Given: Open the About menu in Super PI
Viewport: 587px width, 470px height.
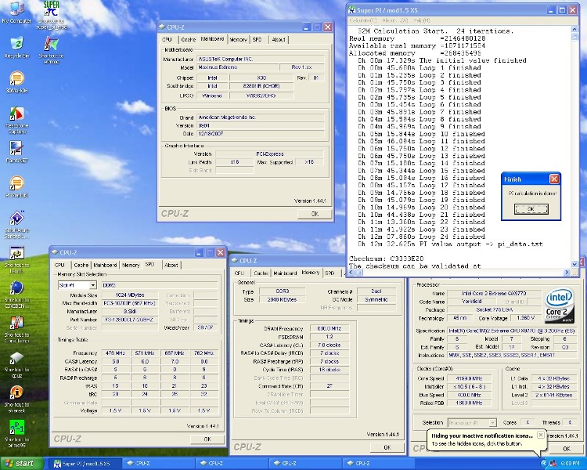Looking at the screenshot, I should (x=395, y=20).
